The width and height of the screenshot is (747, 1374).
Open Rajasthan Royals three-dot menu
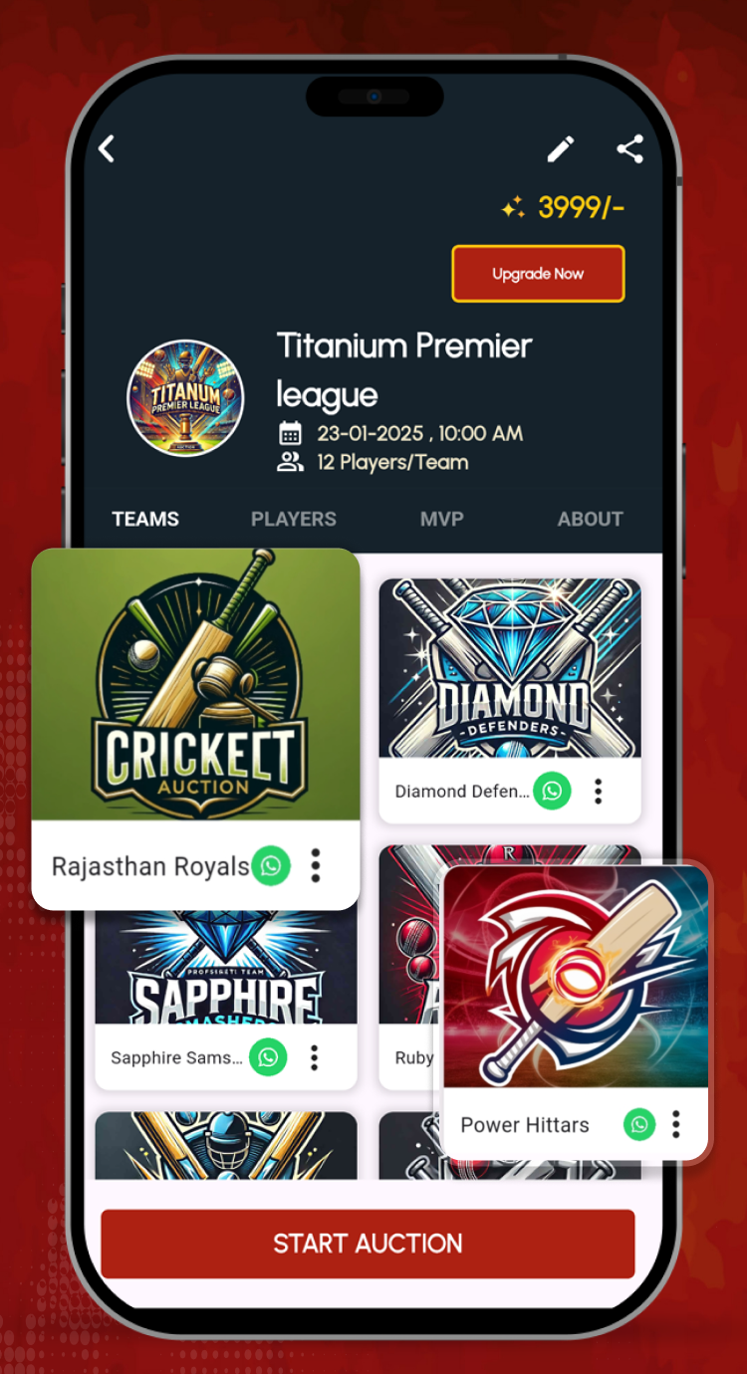tap(316, 866)
